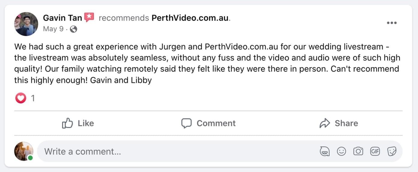Click the public globe audience icon
418x172 pixels.
click(73, 29)
